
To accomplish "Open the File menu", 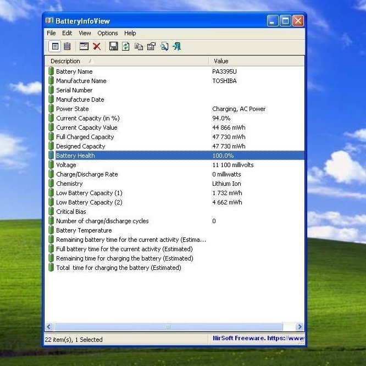I will coord(51,33).
